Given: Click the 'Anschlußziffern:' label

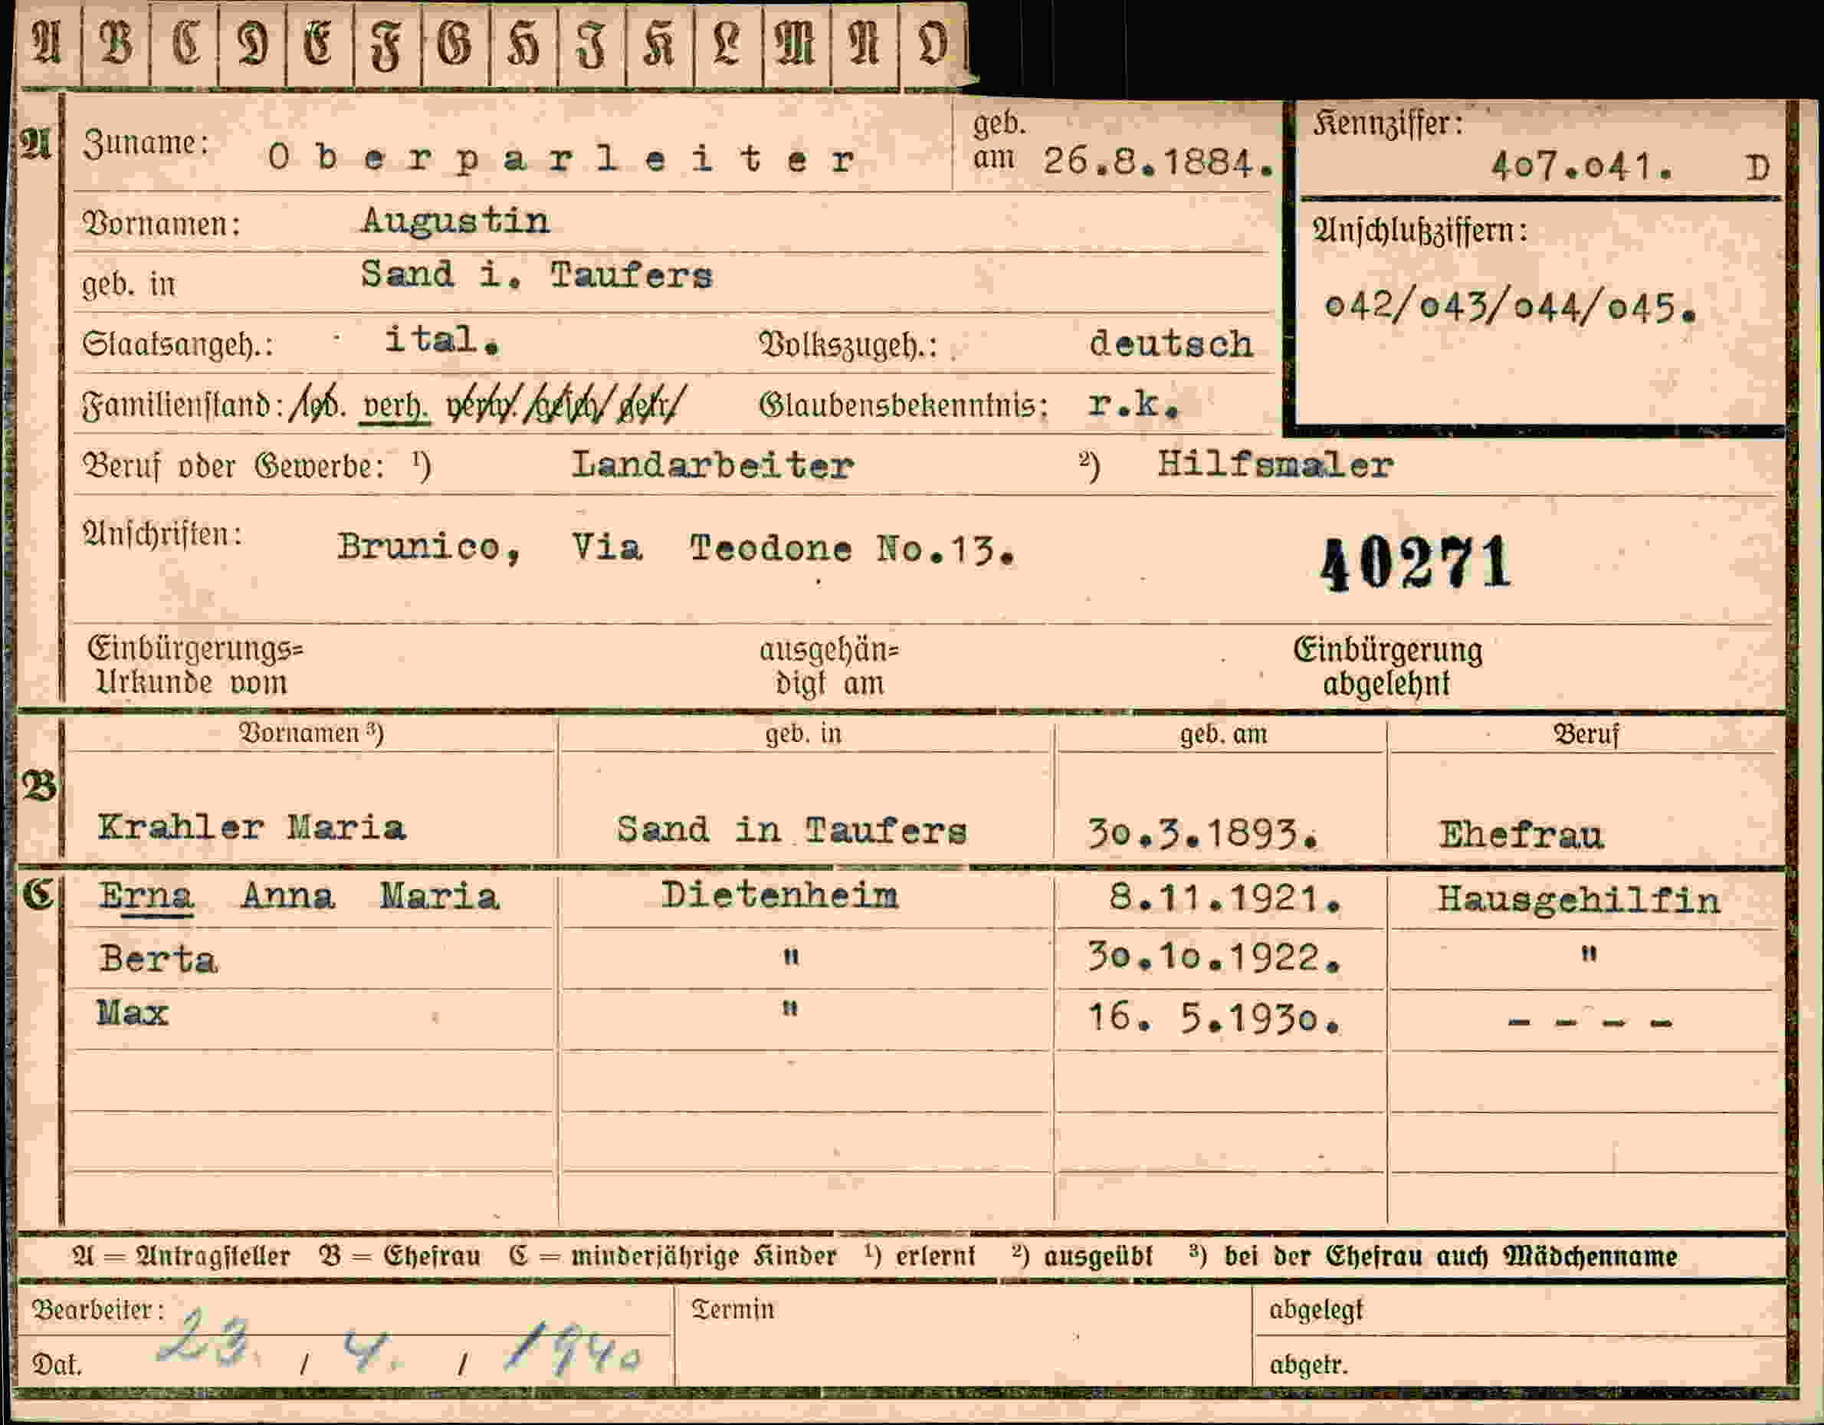Looking at the screenshot, I should coord(1419,231).
